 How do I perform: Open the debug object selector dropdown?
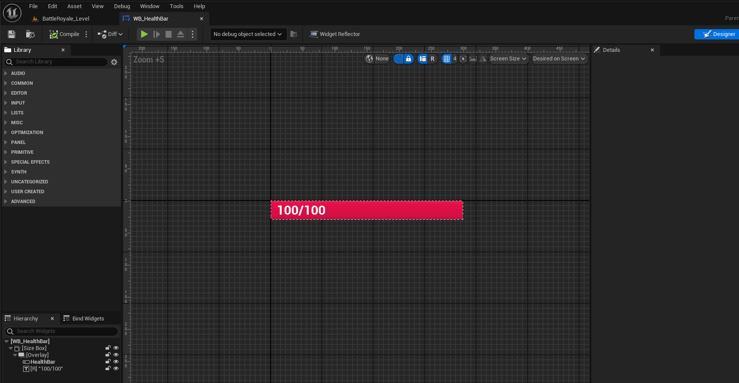point(248,34)
